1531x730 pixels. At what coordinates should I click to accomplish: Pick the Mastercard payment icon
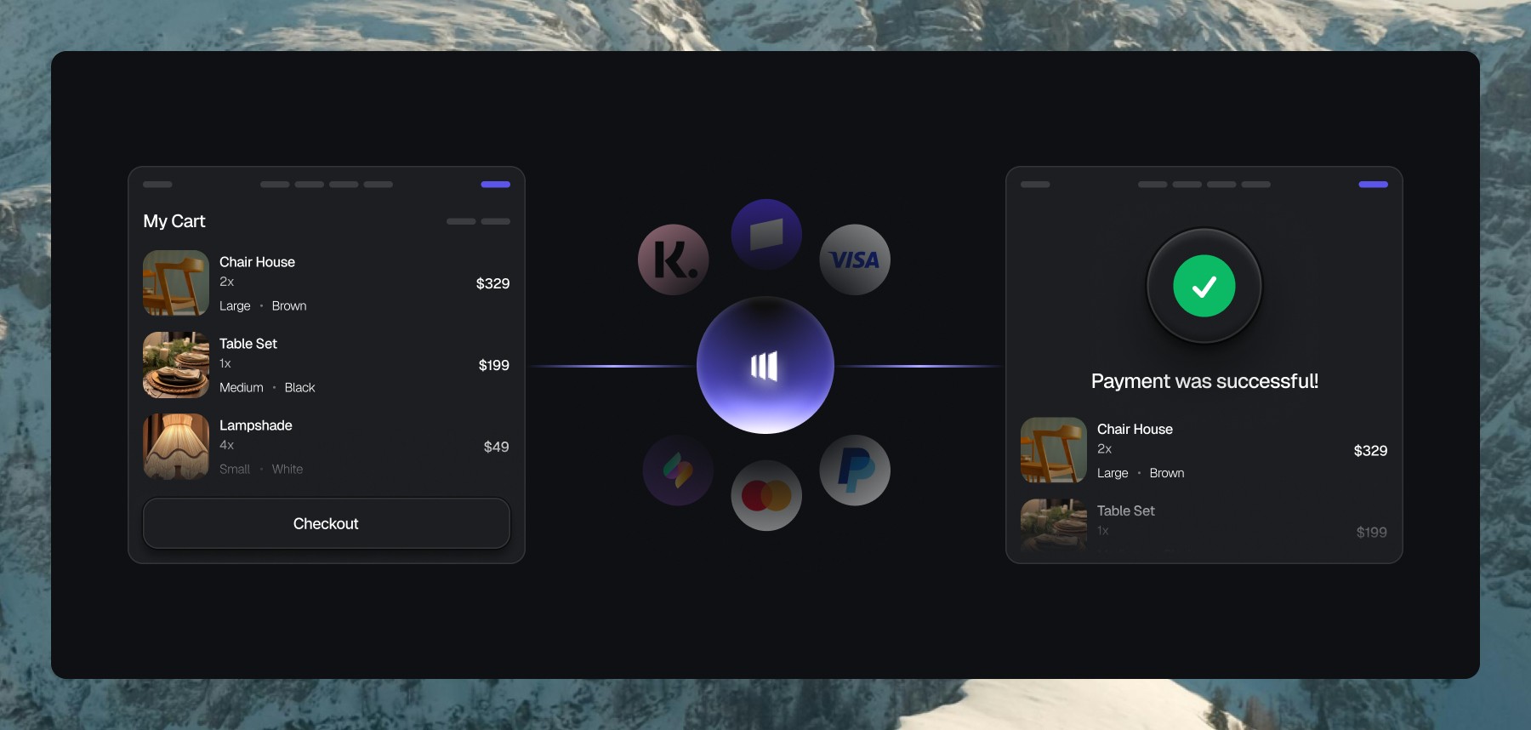point(766,495)
